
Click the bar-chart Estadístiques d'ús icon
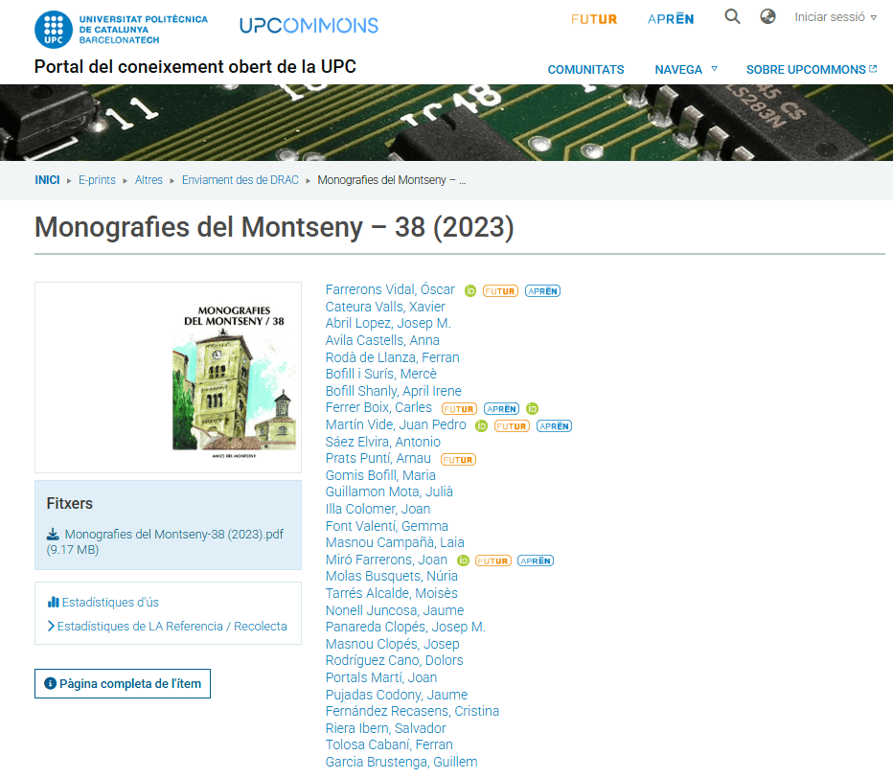point(53,603)
